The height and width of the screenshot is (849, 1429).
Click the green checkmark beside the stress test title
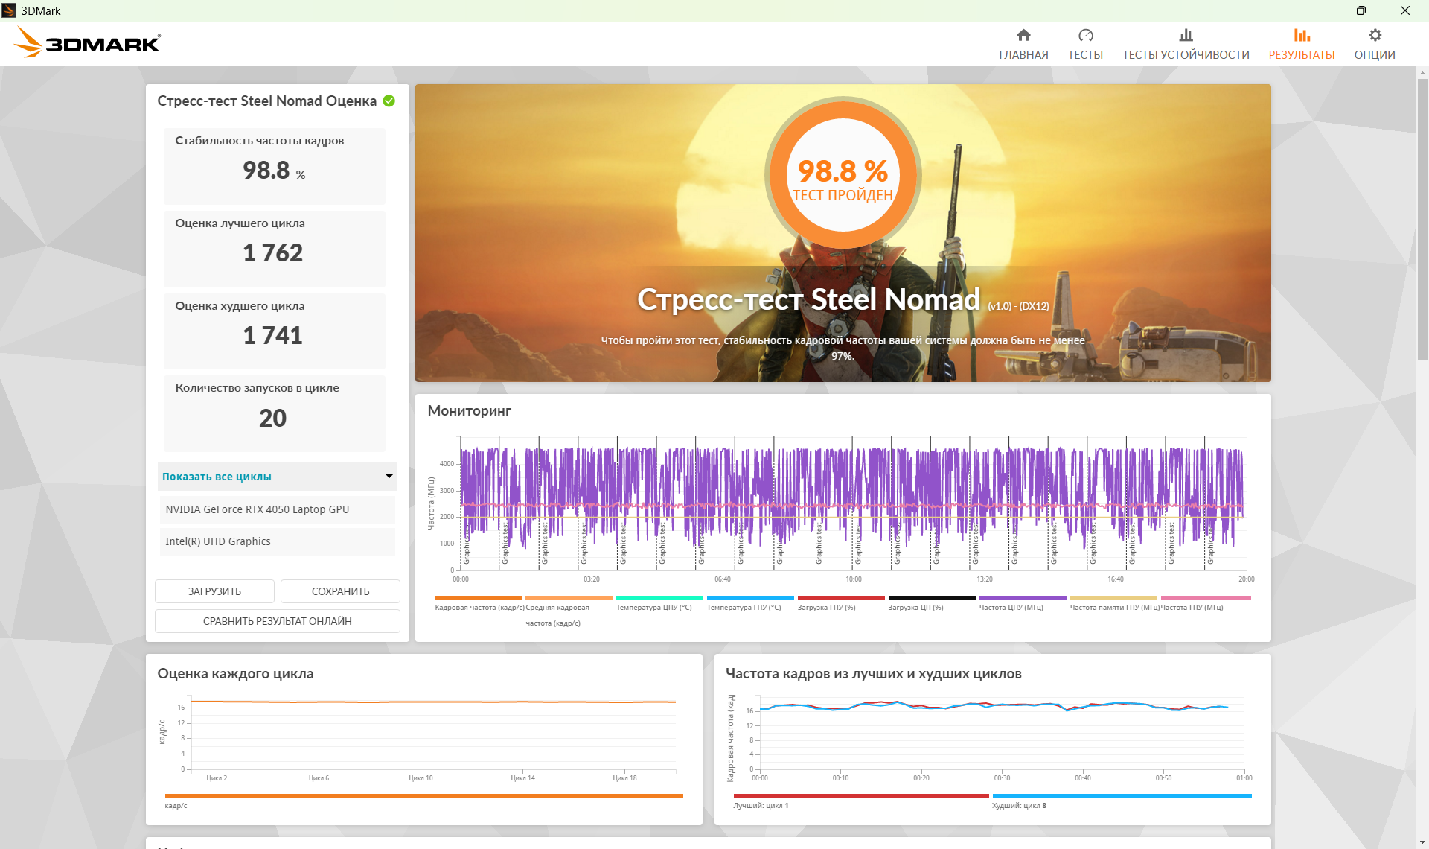[x=389, y=101]
